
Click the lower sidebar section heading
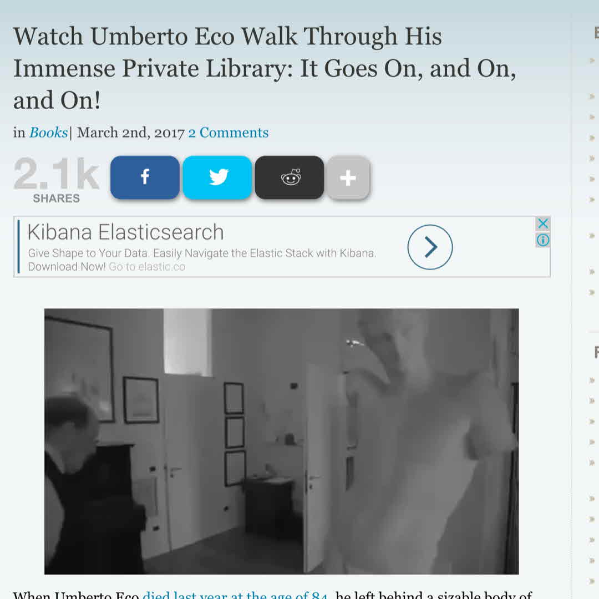pyautogui.click(x=596, y=352)
